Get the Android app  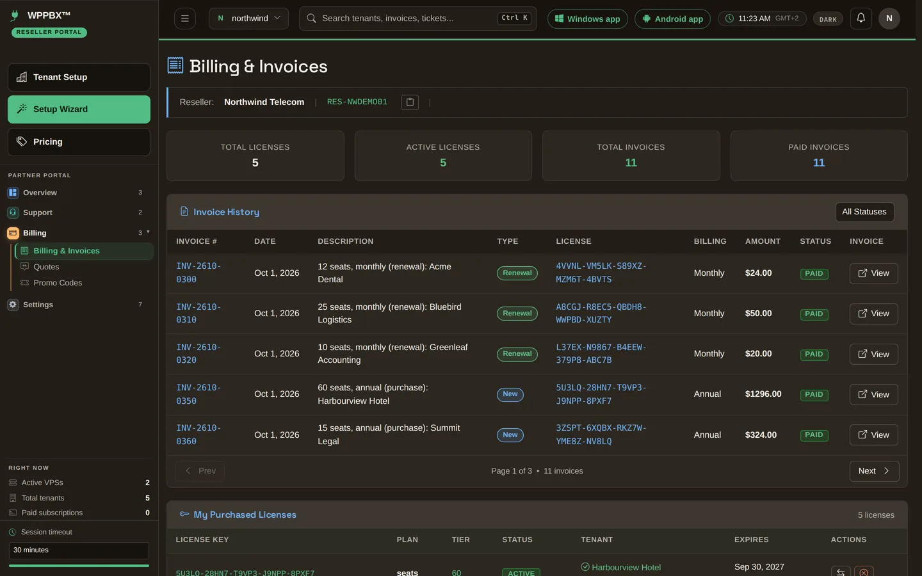click(x=672, y=19)
